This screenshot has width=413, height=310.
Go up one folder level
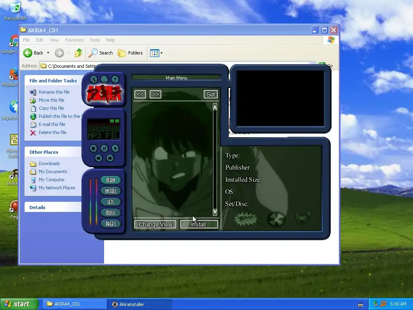coord(78,53)
